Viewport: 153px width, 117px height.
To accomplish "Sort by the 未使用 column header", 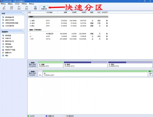I will click(82, 12).
